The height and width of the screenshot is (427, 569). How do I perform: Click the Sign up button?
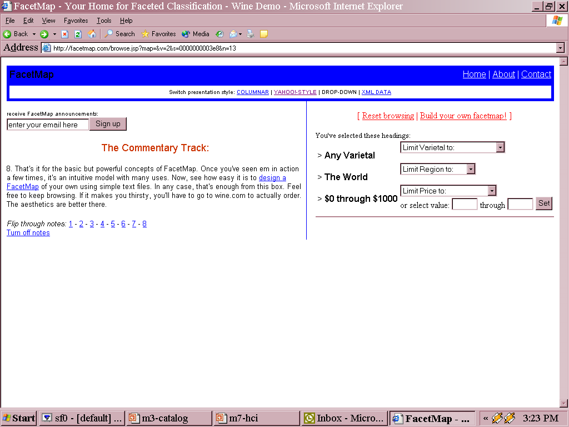(x=108, y=124)
